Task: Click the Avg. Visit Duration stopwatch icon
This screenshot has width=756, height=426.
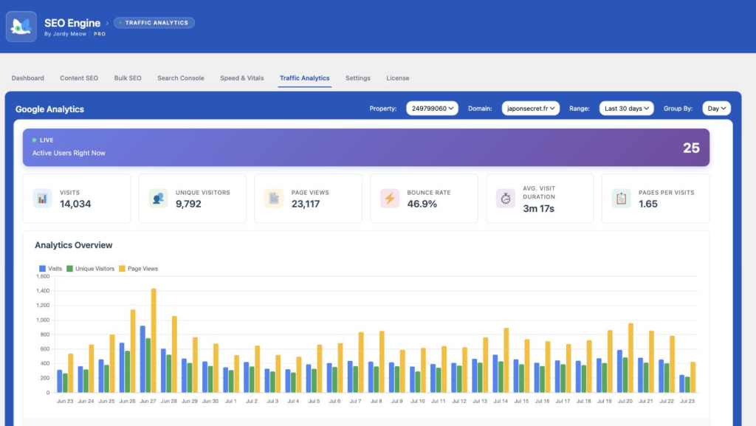Action: point(505,198)
